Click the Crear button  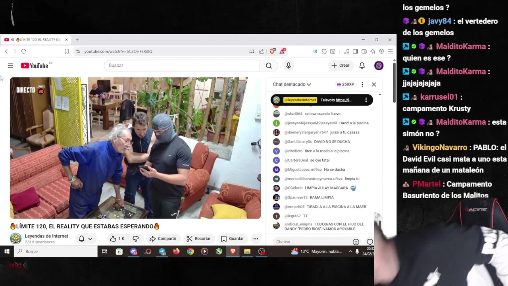click(341, 66)
